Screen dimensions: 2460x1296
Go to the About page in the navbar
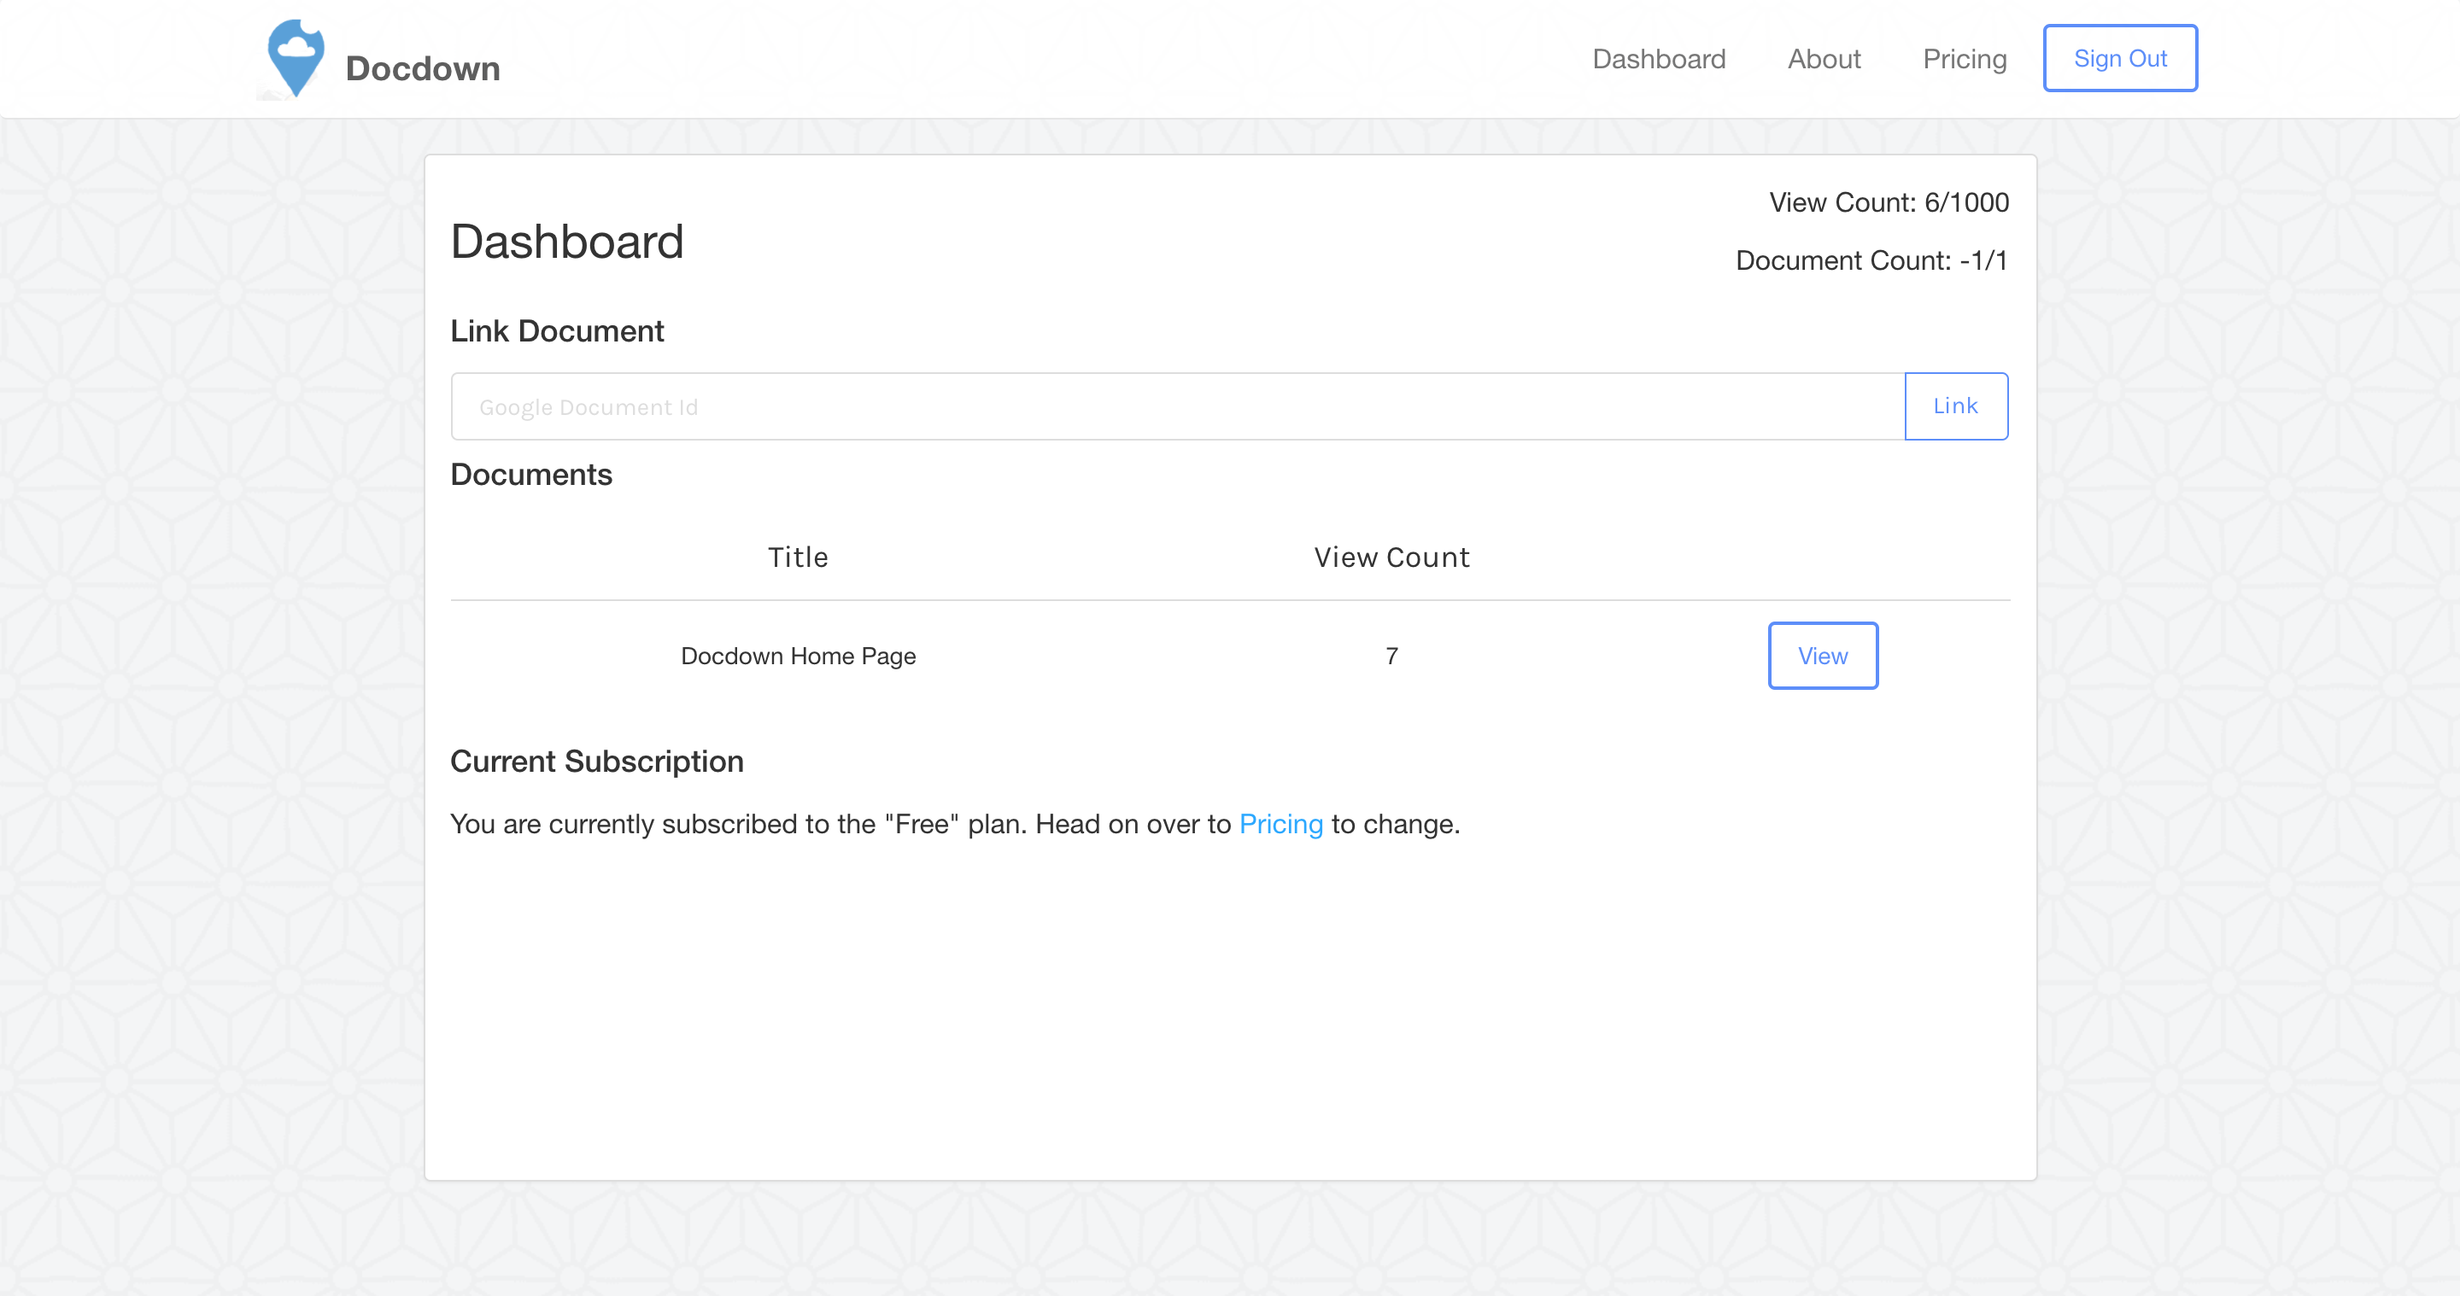(1823, 59)
